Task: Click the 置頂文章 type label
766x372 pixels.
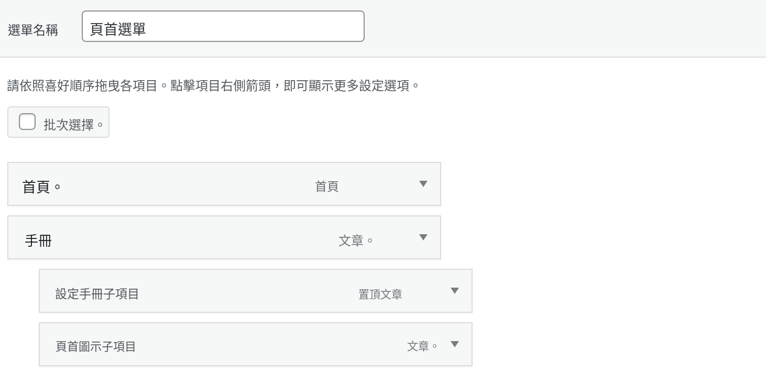Action: 380,294
